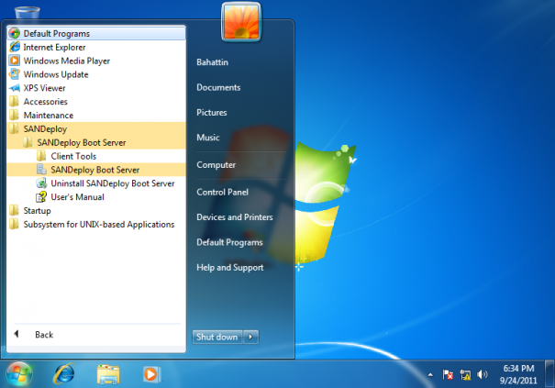Collapse the SANDeploy Boot Server subfolder
Viewport: 555px width, 388px height.
tap(96, 142)
